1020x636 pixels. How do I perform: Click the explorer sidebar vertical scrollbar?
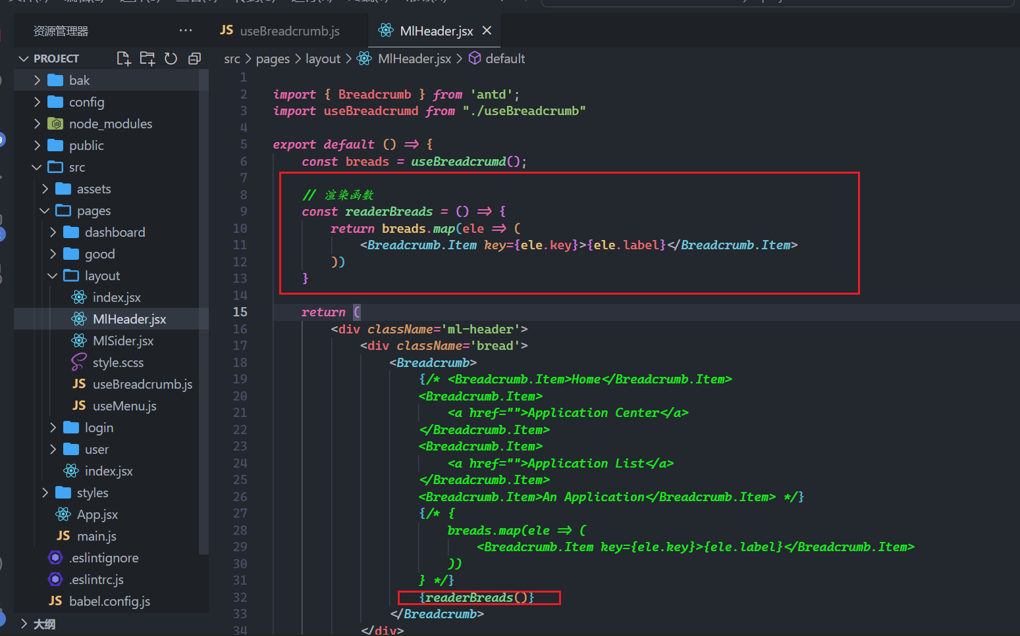coord(203,312)
